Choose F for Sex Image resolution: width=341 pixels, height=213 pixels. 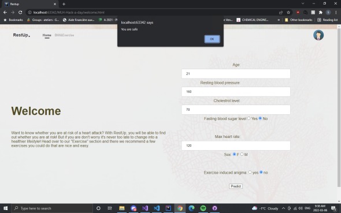point(234,154)
